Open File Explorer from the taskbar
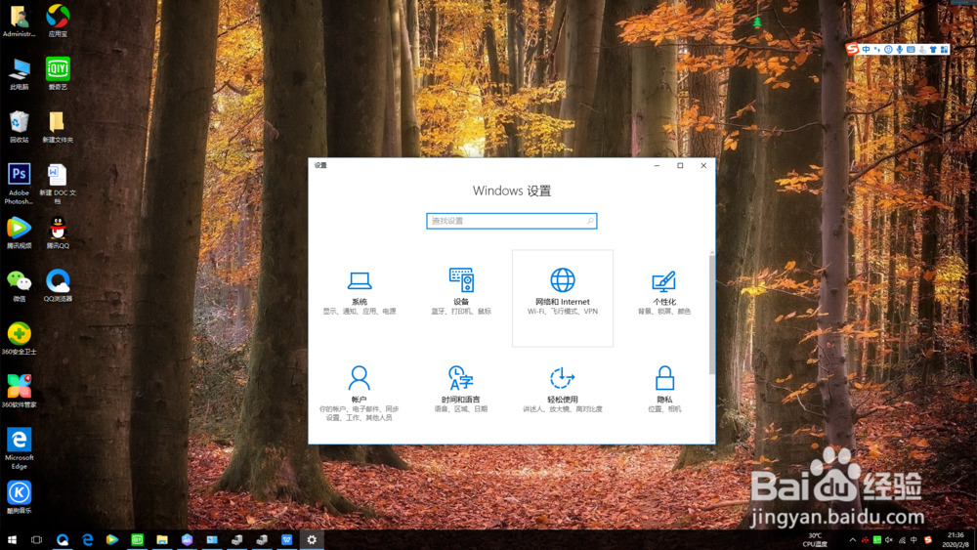Image resolution: width=977 pixels, height=550 pixels. point(162,540)
